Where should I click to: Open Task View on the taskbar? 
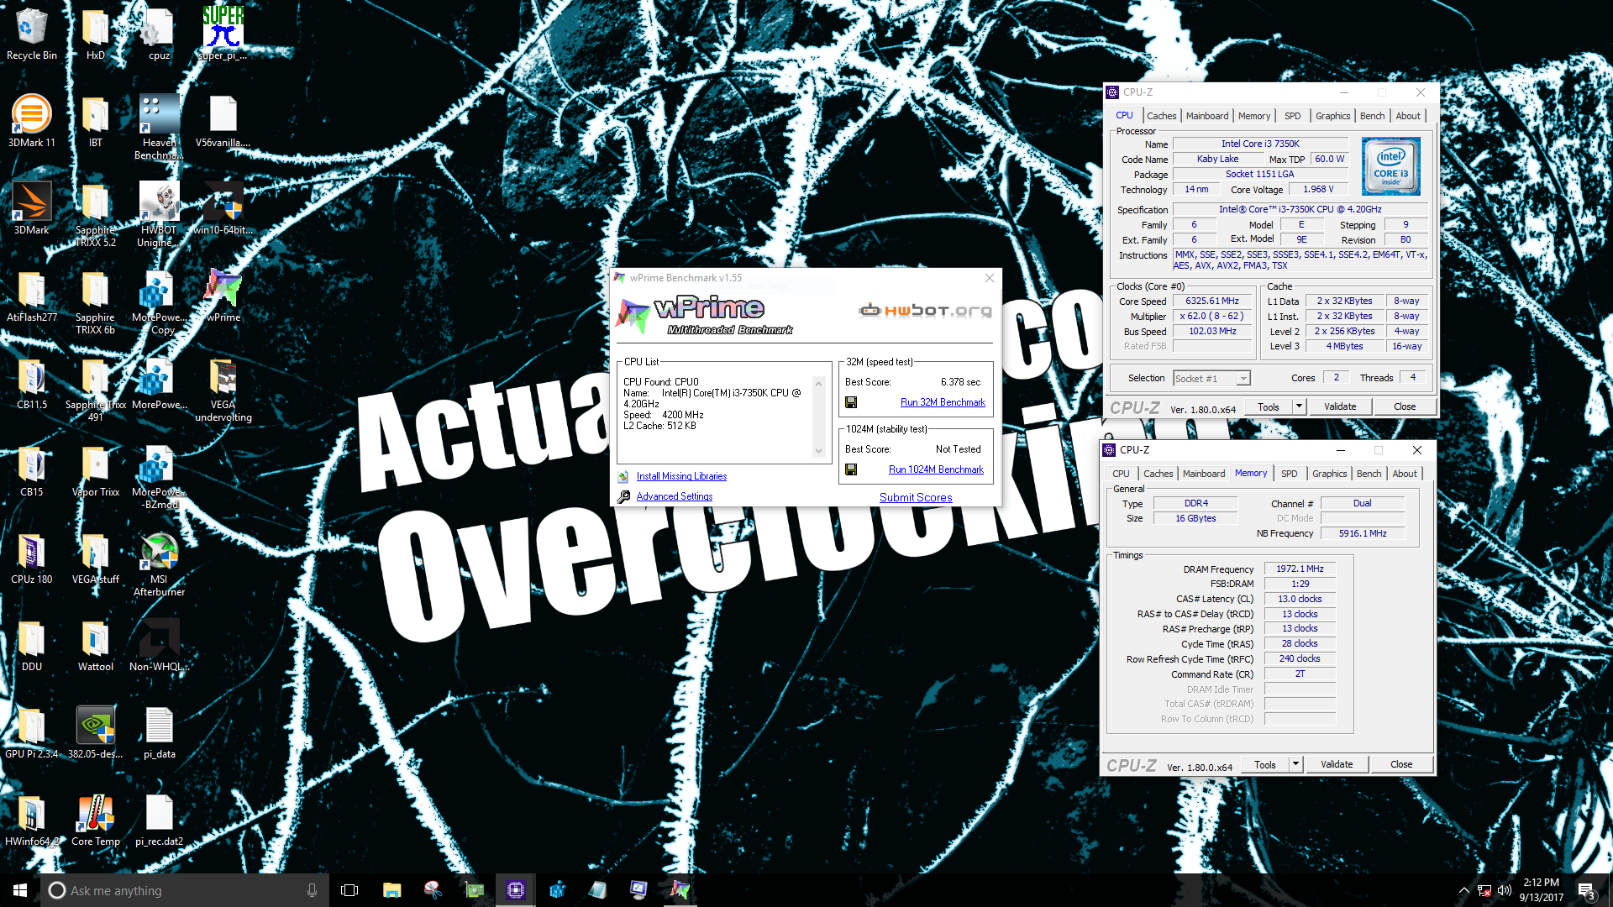point(349,890)
